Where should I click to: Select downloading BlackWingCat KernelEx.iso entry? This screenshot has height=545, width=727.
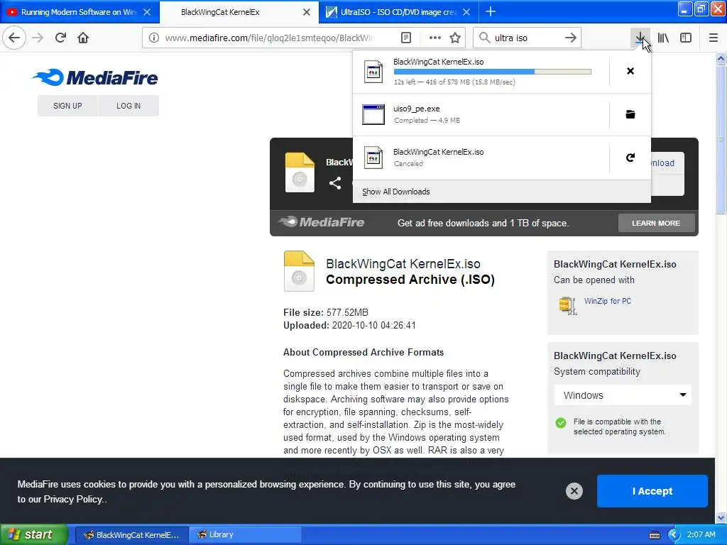coord(481,72)
